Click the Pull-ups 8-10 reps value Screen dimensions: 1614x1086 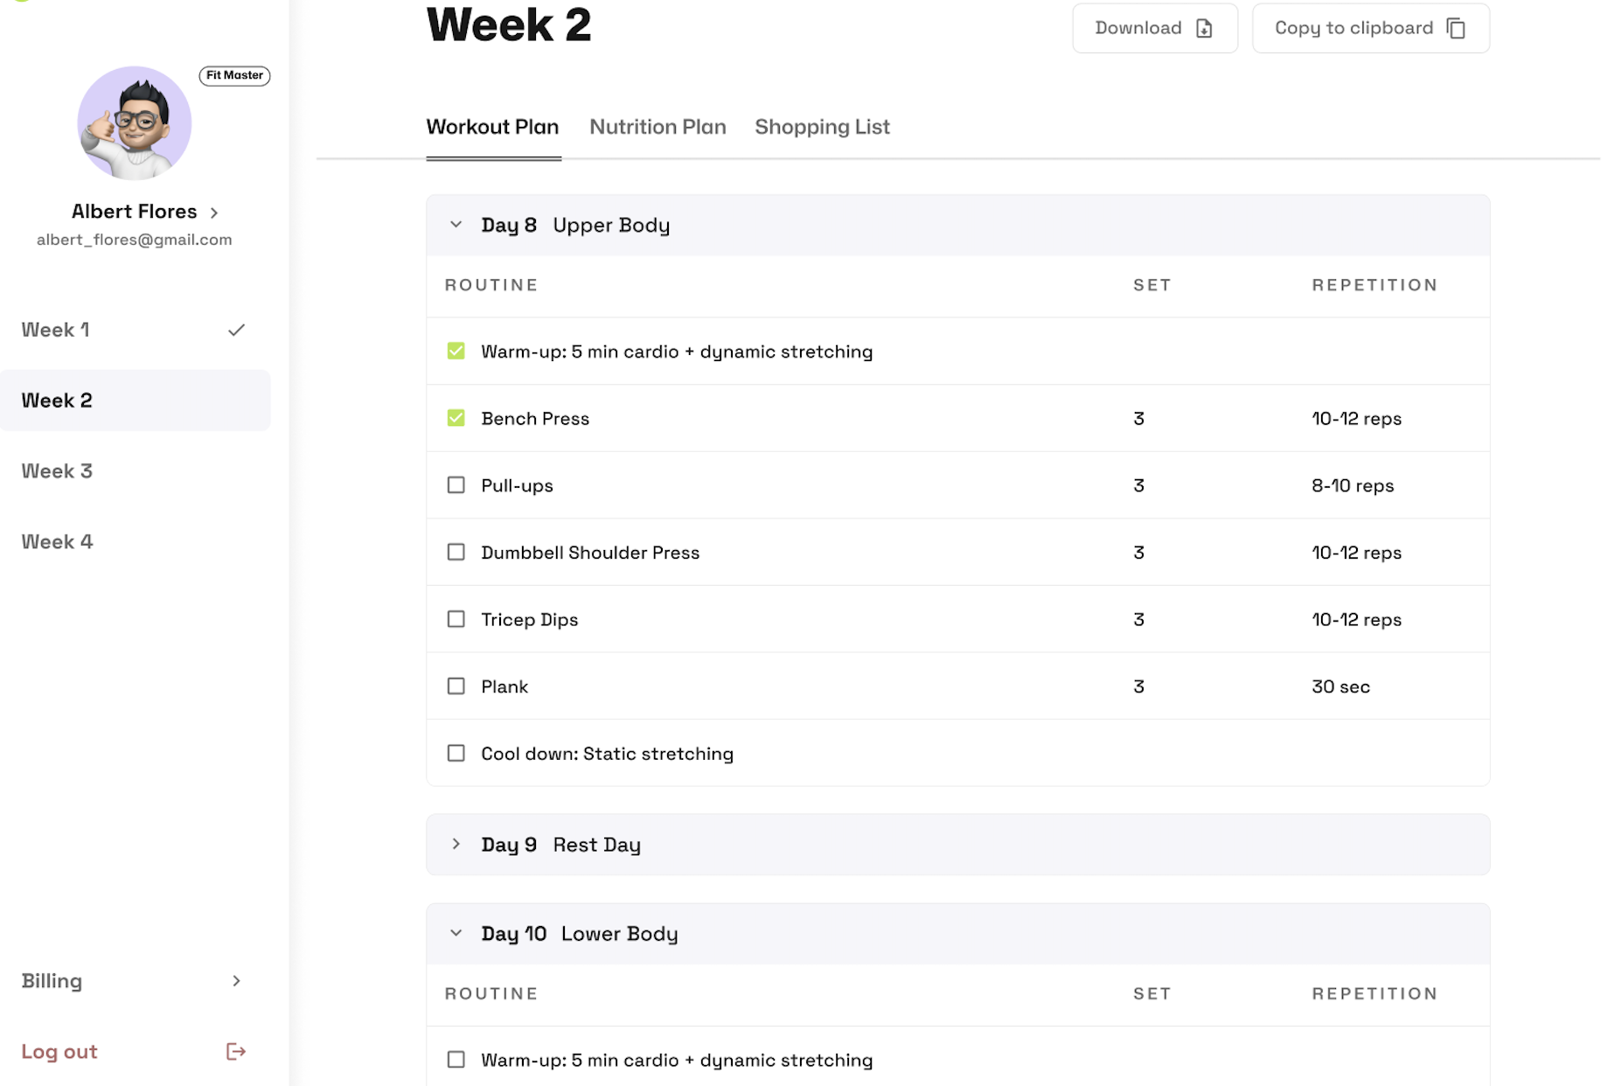click(x=1353, y=485)
